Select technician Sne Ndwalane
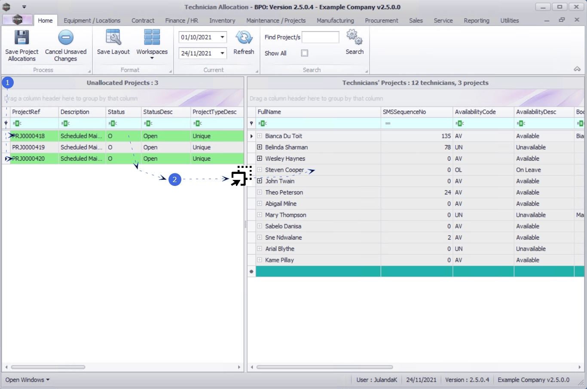587x389 pixels. (x=284, y=237)
